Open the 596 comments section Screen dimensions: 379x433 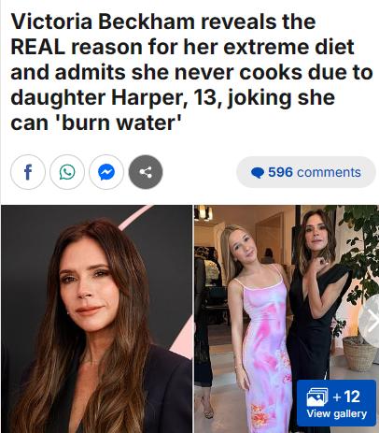(x=306, y=172)
